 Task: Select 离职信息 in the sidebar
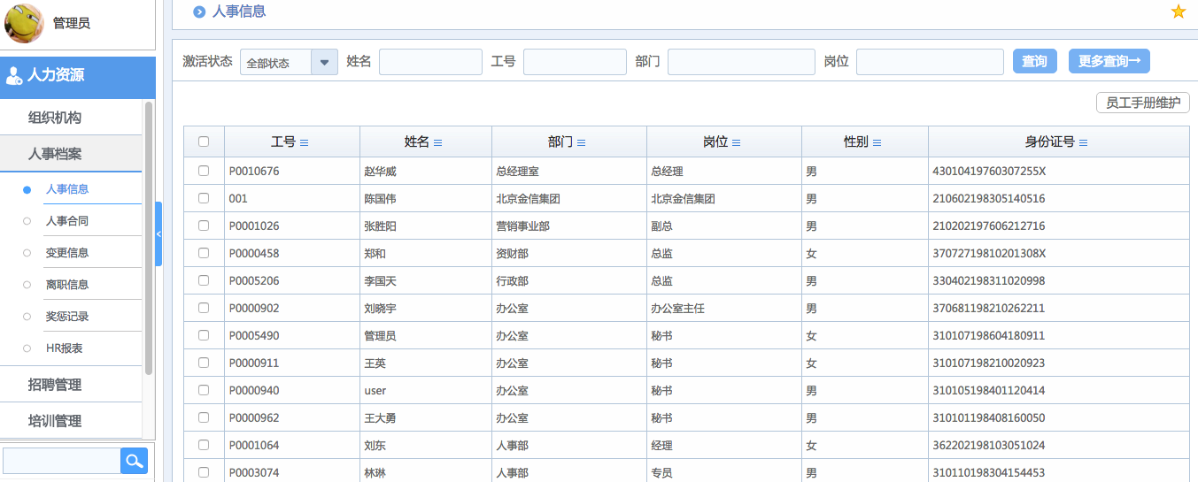coord(67,285)
